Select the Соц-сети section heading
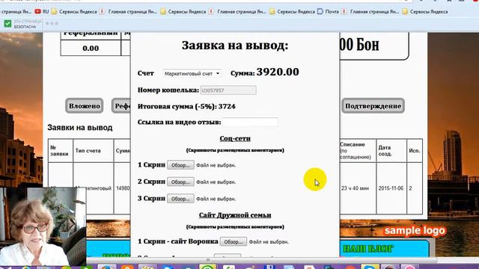This screenshot has width=479, height=269. pos(235,138)
